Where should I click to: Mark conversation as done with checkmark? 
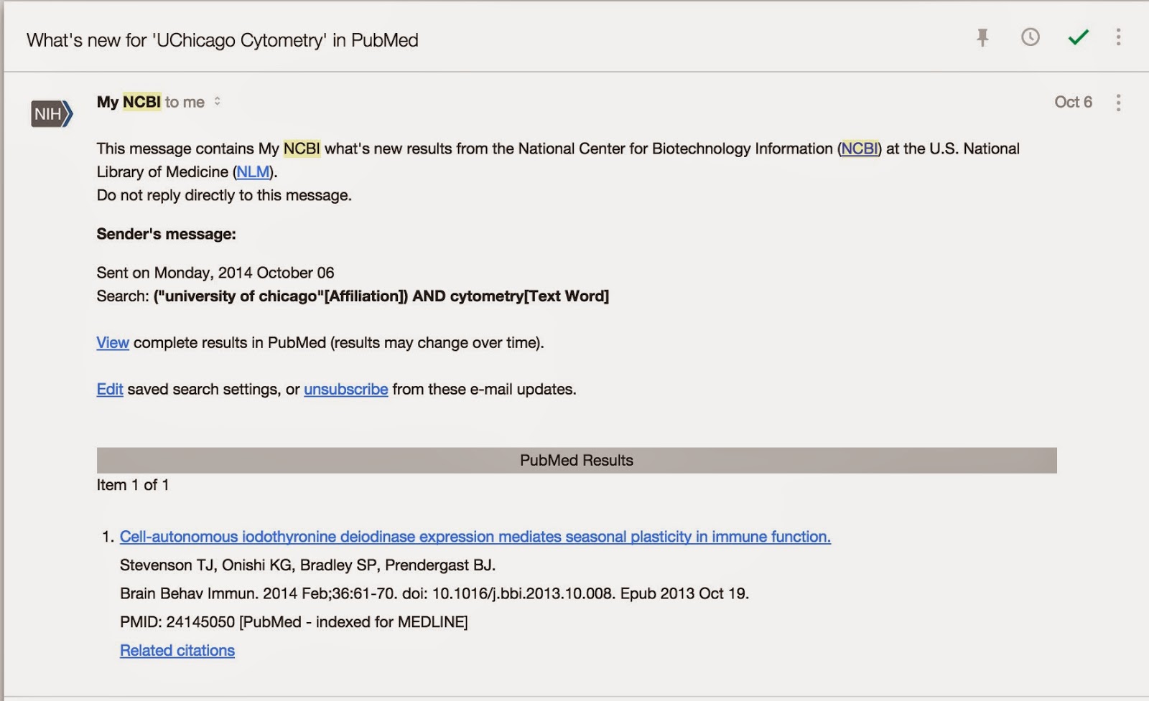[1078, 37]
